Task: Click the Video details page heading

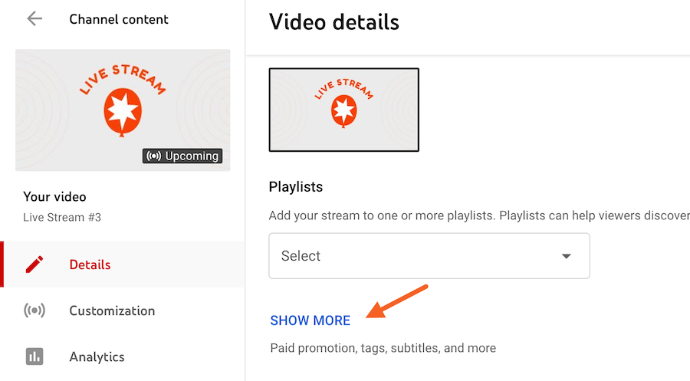Action: coord(333,21)
